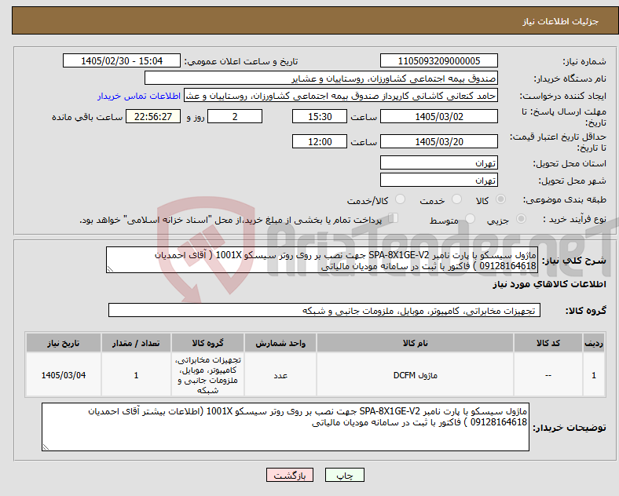Click the announcement date field 1405/02/30 - 15:04
The image size is (619, 496).
[122, 61]
